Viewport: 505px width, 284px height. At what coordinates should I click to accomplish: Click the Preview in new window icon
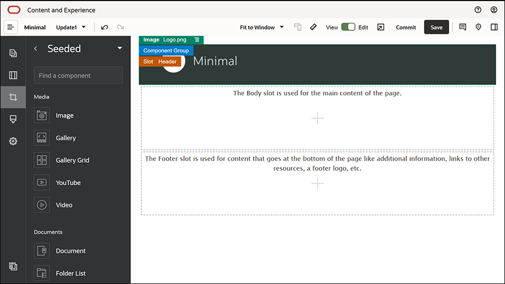click(381, 27)
